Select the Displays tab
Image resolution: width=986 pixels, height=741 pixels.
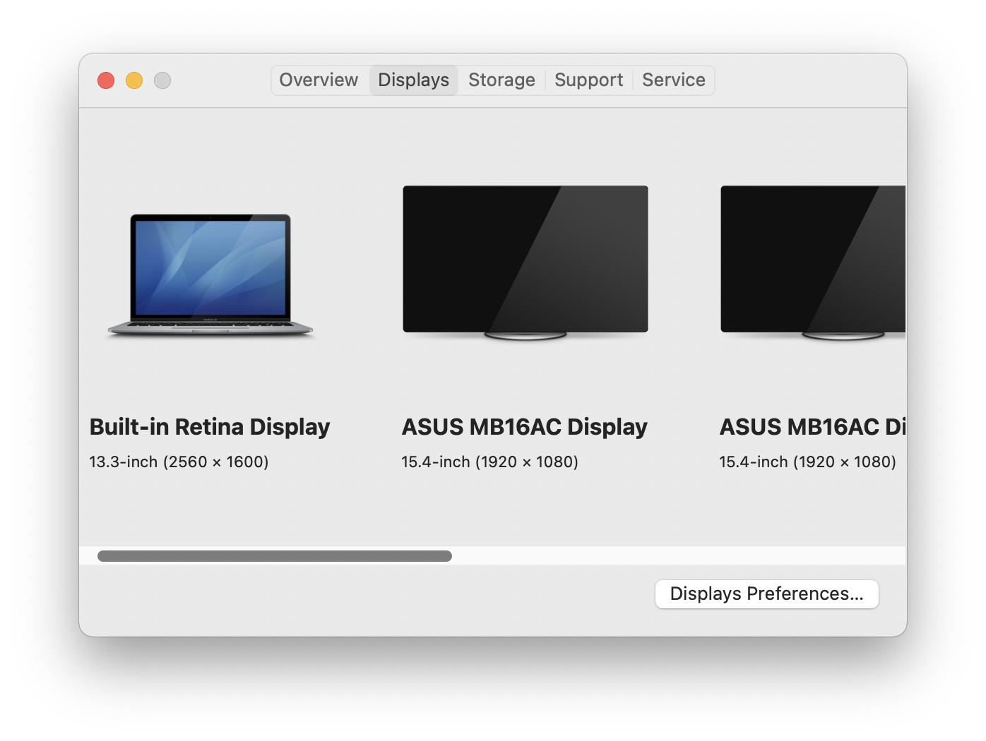(x=414, y=80)
